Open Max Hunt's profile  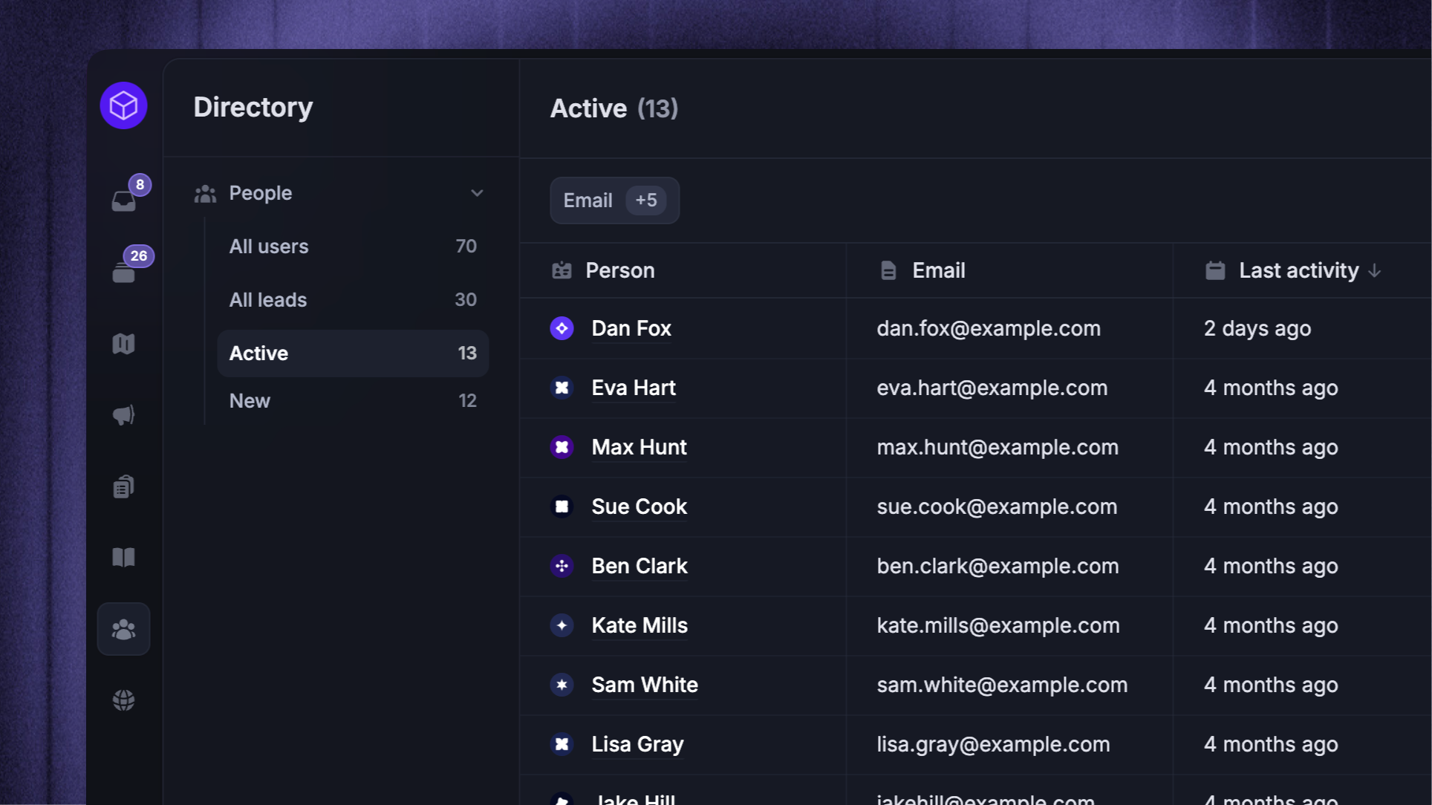[639, 447]
